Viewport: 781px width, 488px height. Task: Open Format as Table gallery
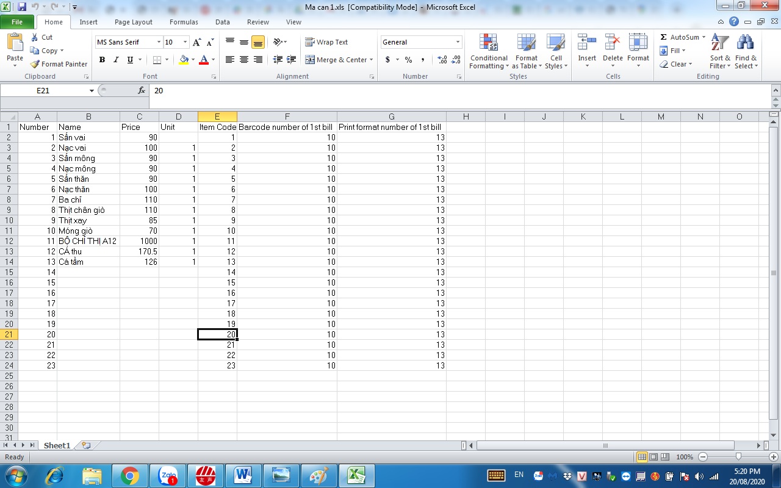527,52
